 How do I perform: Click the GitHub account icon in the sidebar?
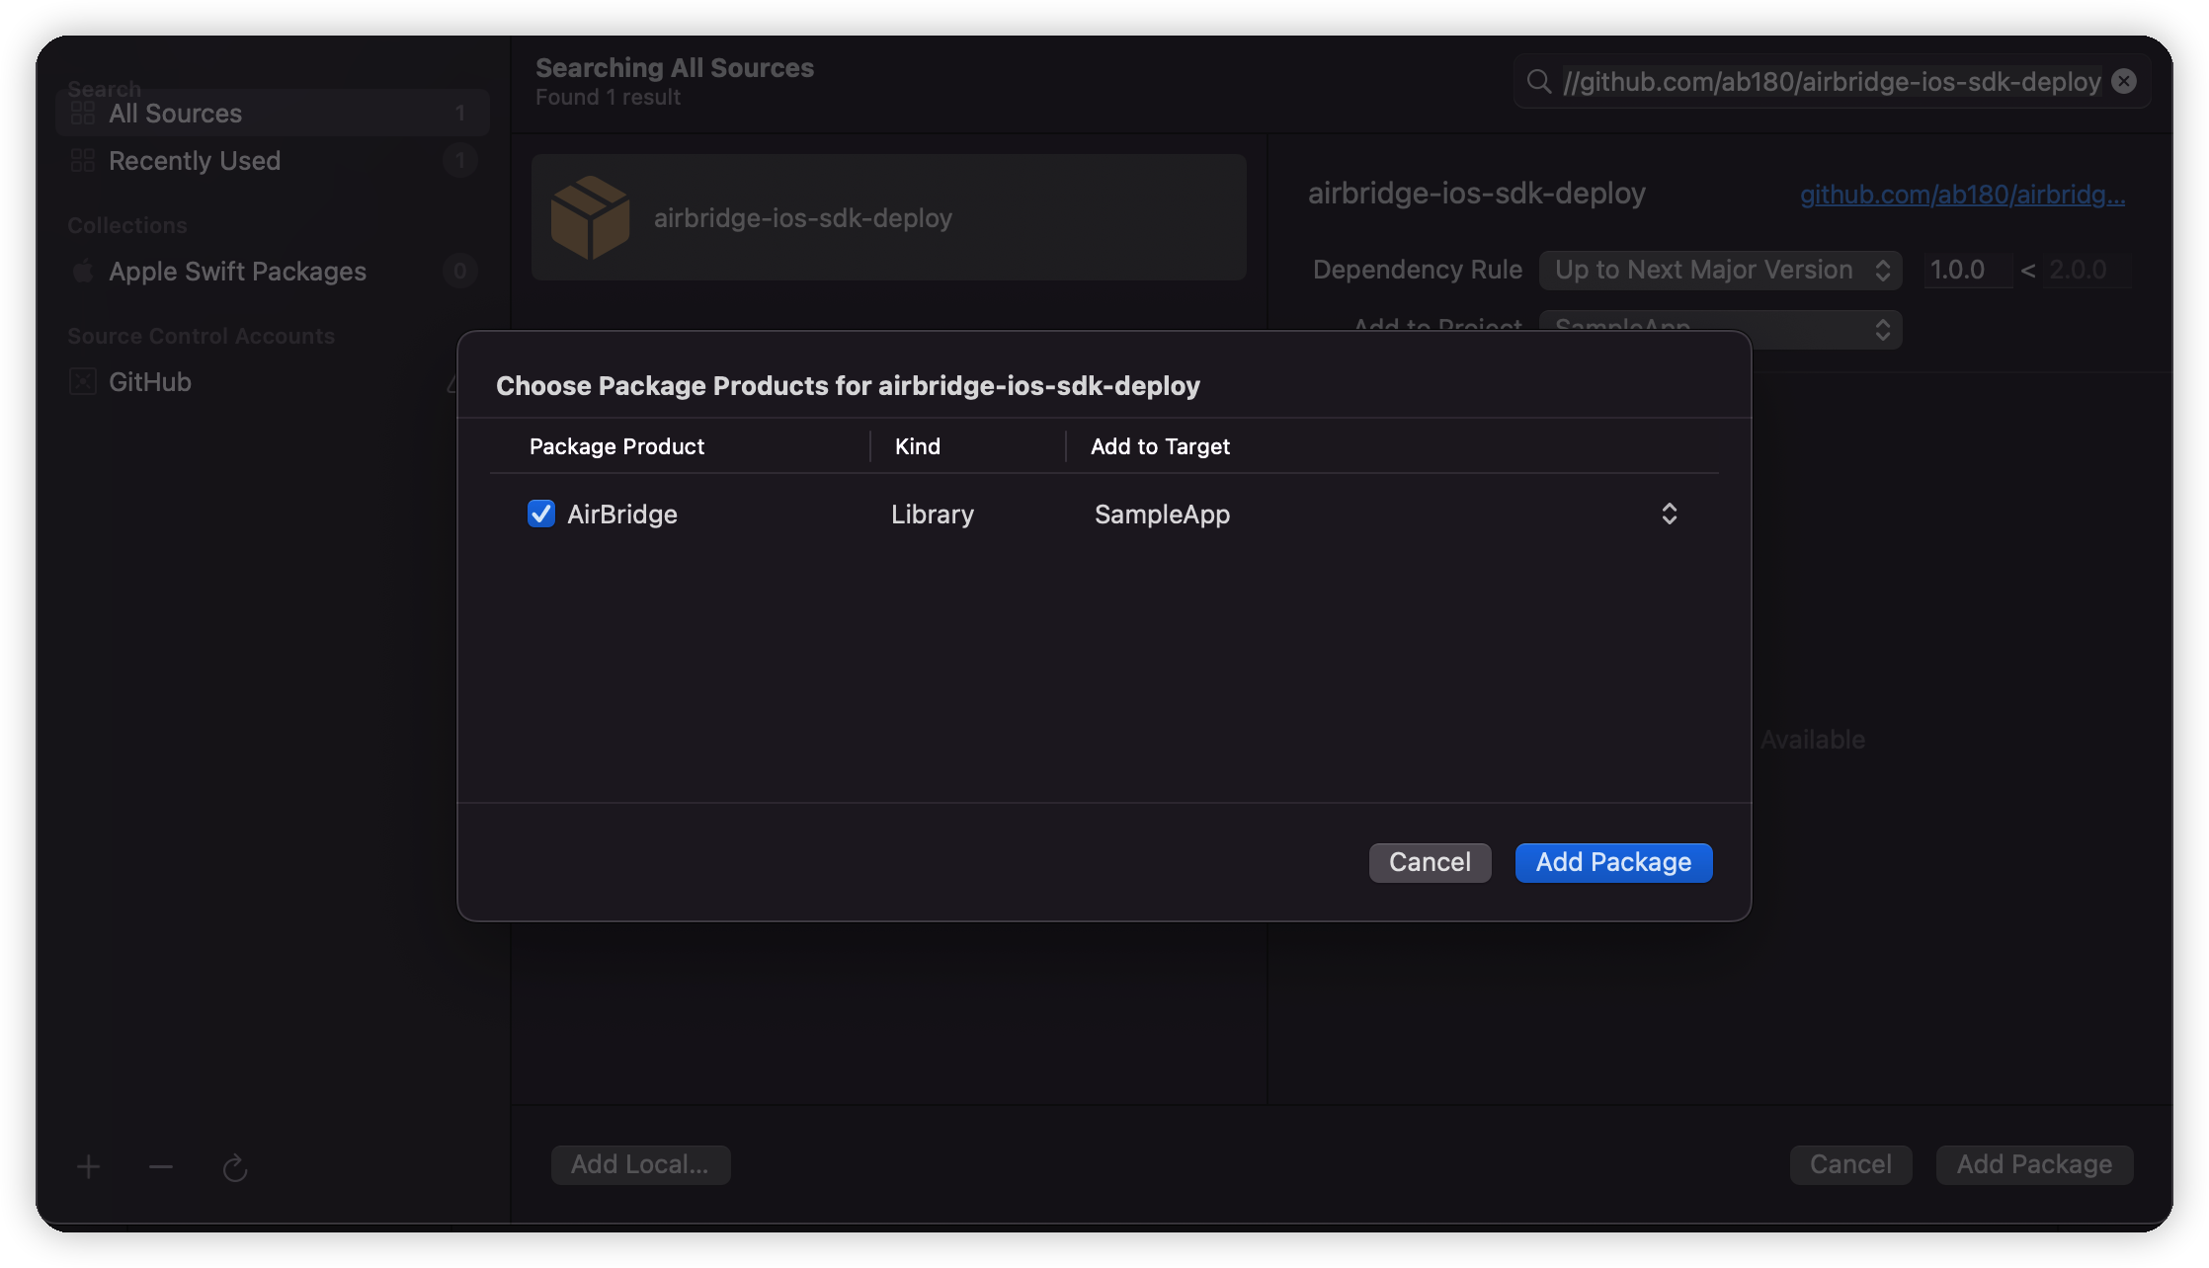[x=83, y=382]
